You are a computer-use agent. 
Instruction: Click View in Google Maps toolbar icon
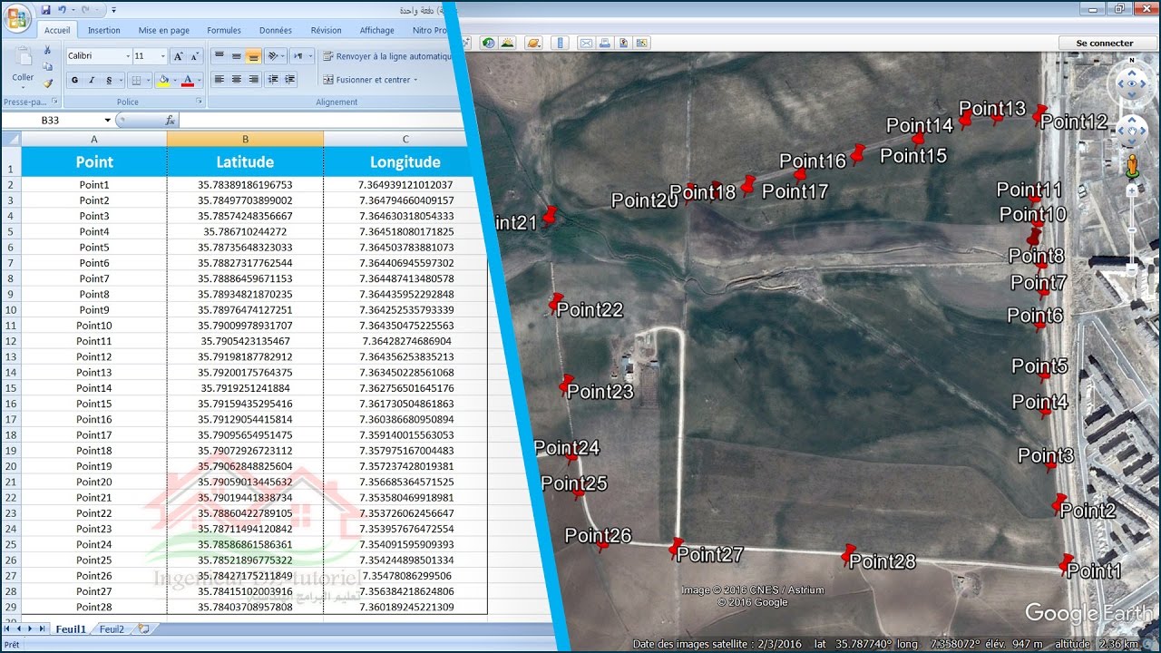[x=642, y=43]
